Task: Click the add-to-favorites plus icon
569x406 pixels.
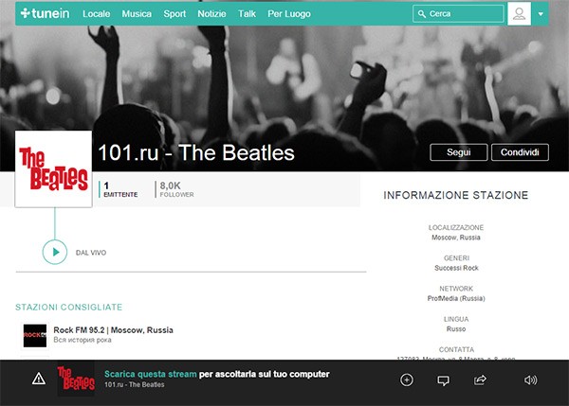Action: click(407, 380)
